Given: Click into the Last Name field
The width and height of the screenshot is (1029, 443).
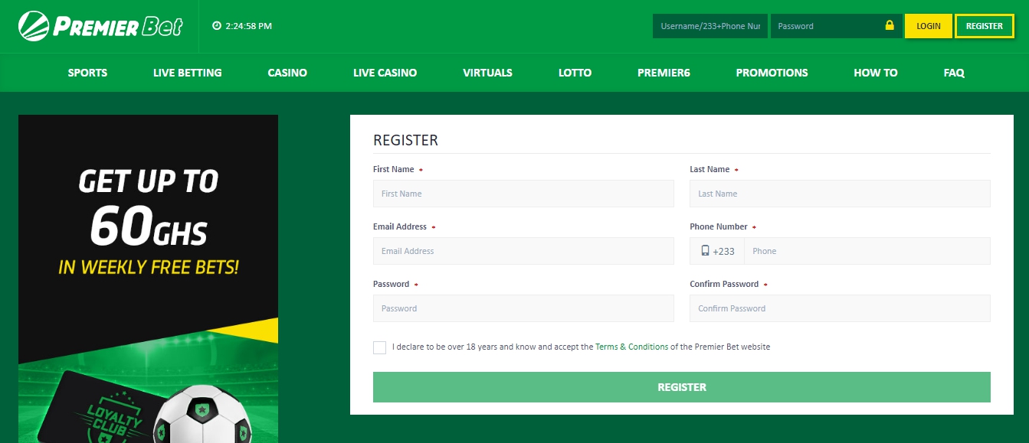Looking at the screenshot, I should (840, 194).
